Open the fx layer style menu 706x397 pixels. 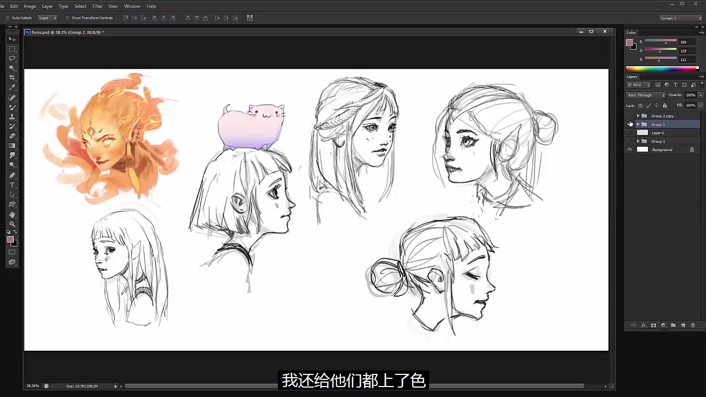click(644, 325)
